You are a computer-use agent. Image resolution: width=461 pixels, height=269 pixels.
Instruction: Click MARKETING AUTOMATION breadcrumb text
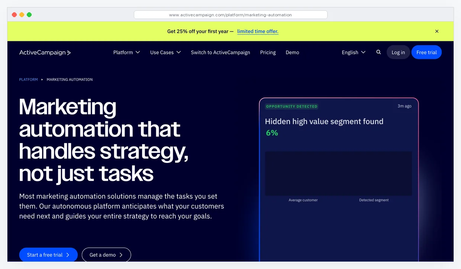[x=70, y=79]
